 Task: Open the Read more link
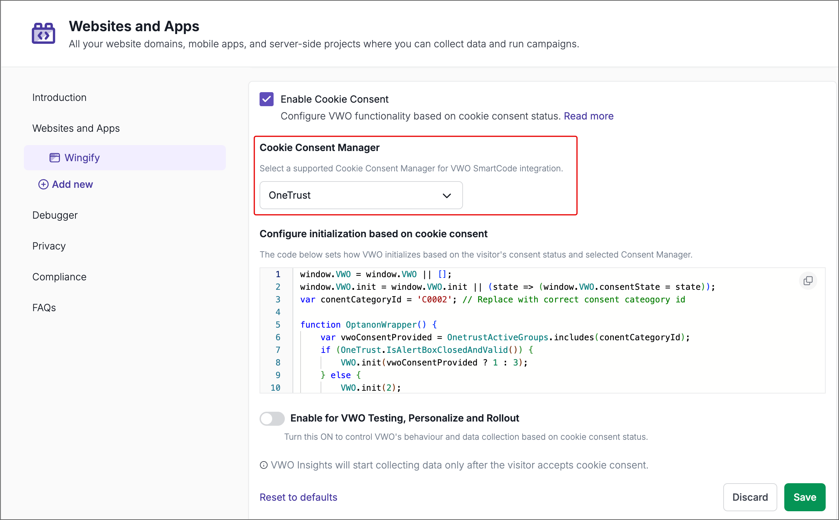(589, 116)
